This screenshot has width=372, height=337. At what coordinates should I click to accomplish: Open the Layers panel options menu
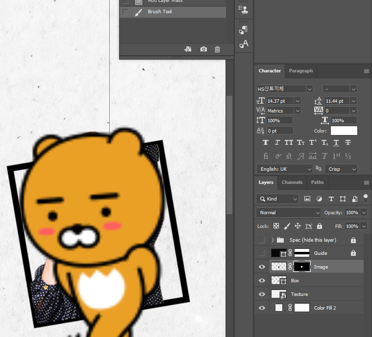point(366,182)
